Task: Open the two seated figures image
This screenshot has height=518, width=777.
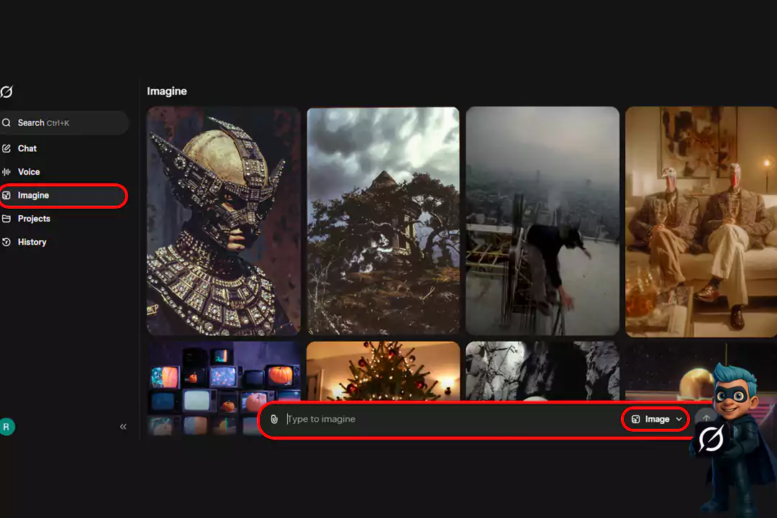Action: point(701,221)
